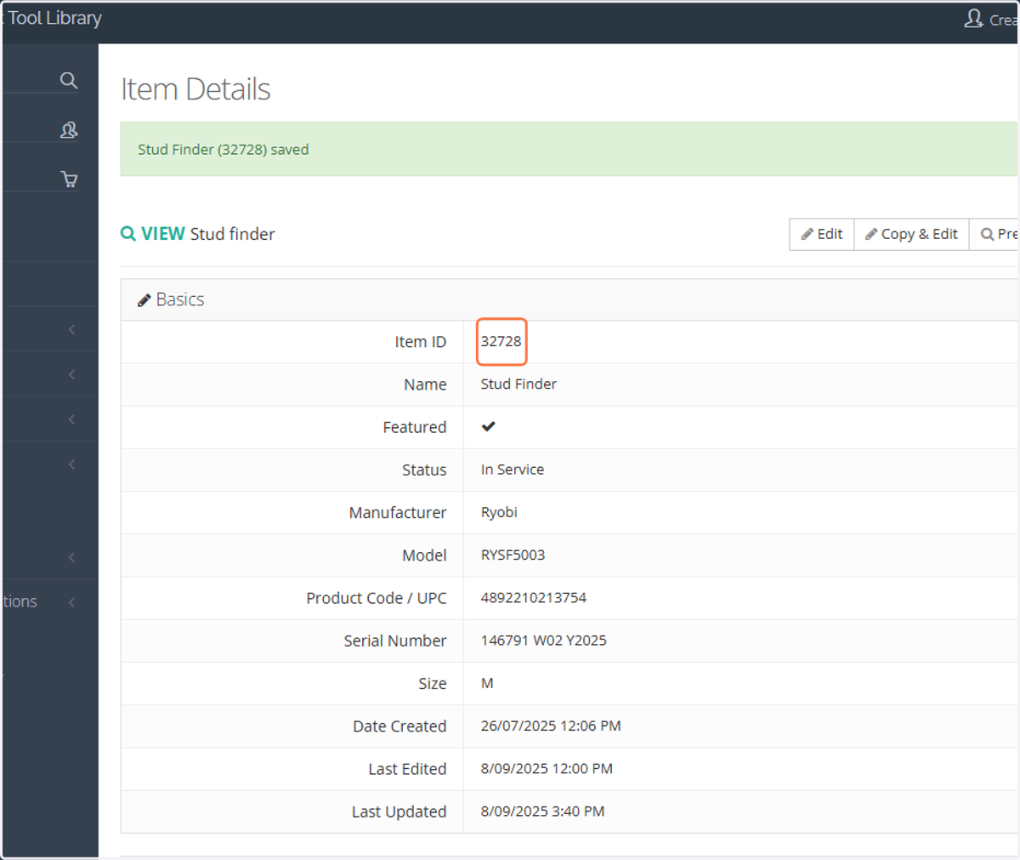The height and width of the screenshot is (860, 1020).
Task: Open the sidebar search magnifier icon
Action: click(x=69, y=80)
